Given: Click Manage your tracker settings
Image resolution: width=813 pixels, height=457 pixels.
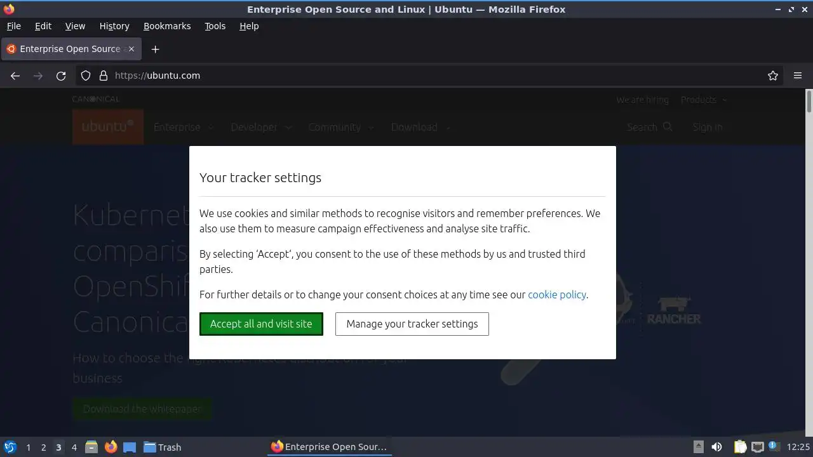Looking at the screenshot, I should (412, 324).
